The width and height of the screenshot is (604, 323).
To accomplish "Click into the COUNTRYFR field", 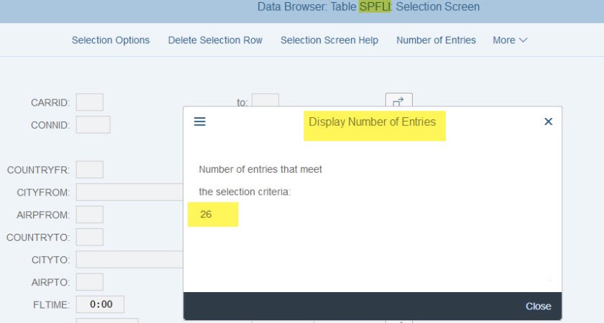I will click(90, 170).
